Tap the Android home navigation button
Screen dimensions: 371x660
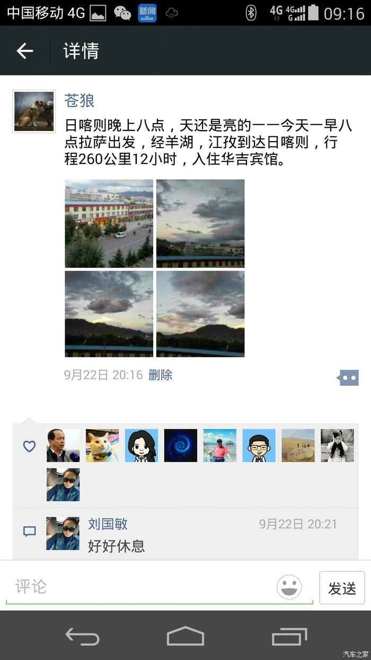point(185,636)
